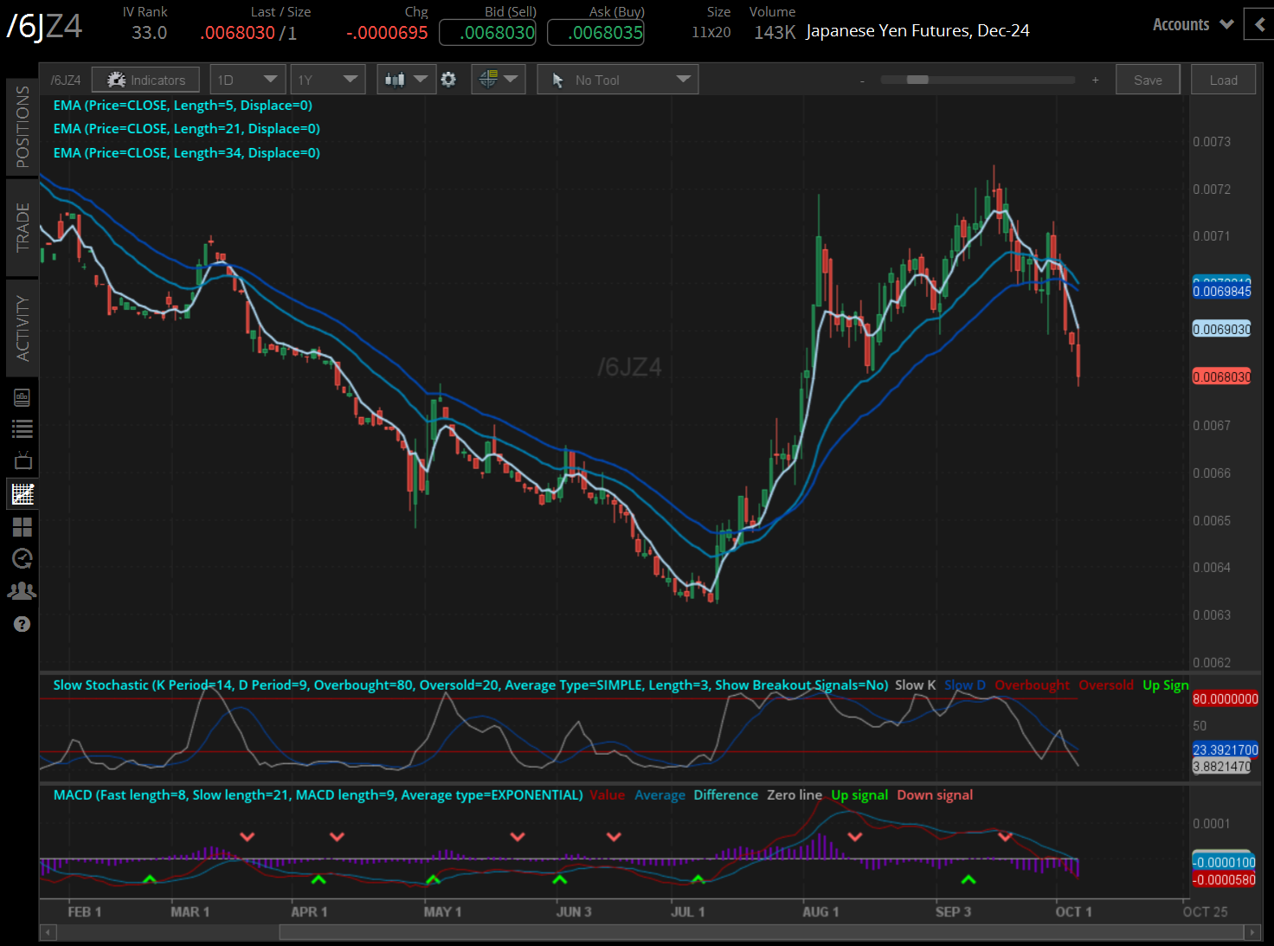This screenshot has height=946, width=1274.
Task: Open the four-square grid layout icon
Action: tap(23, 526)
